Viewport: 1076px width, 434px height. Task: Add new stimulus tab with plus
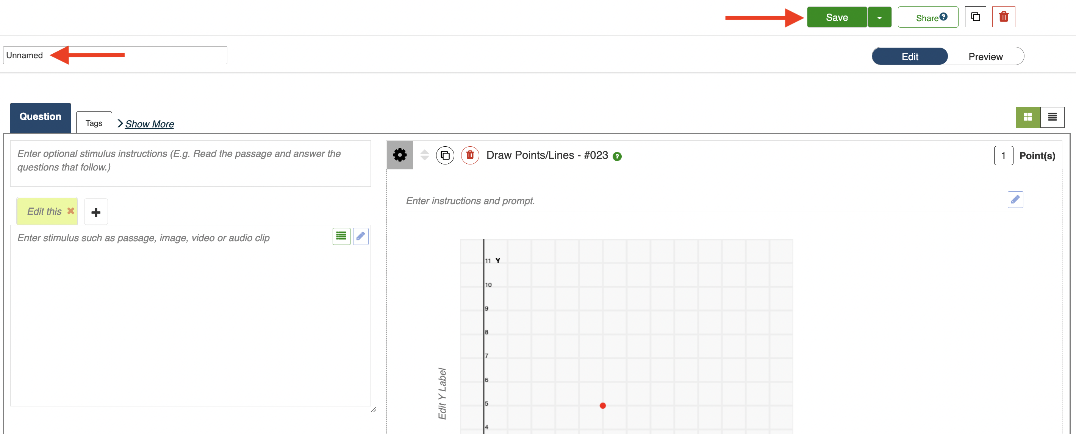pyautogui.click(x=95, y=212)
